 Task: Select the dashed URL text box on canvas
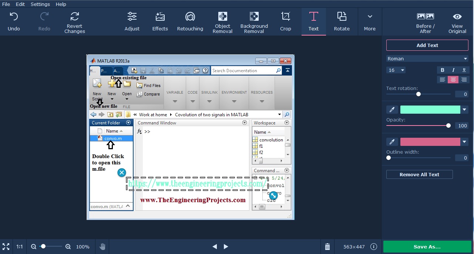tap(196, 183)
